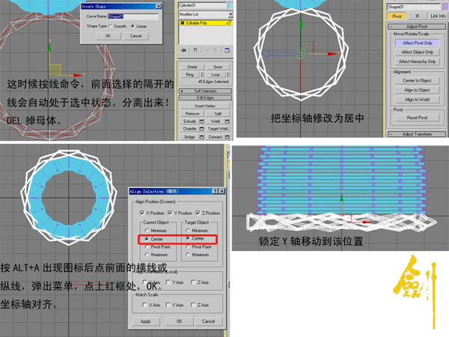
Task: Click the Shrink selection button
Action: pos(192,67)
